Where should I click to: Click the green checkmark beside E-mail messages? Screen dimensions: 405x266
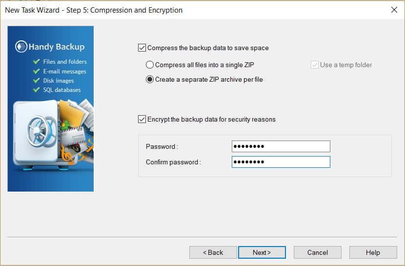click(x=37, y=71)
